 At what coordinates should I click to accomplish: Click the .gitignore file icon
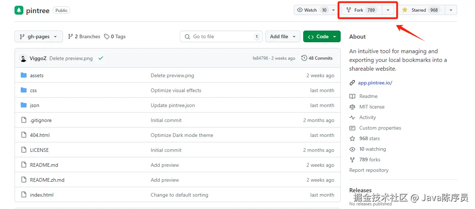[24, 120]
